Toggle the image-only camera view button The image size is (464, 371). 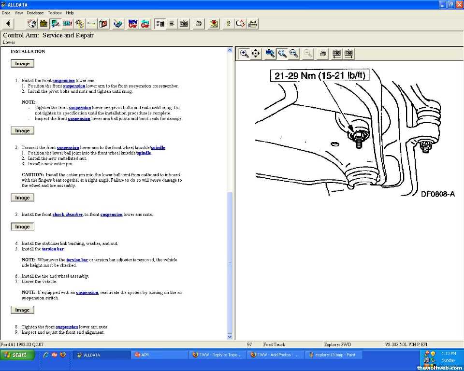pyautogui.click(x=184, y=23)
